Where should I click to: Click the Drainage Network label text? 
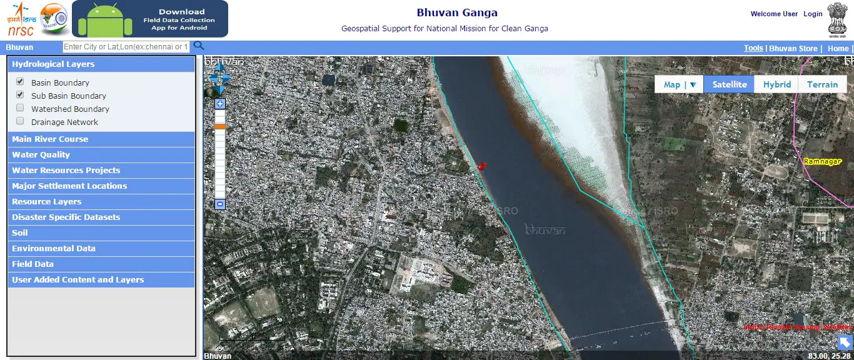65,122
